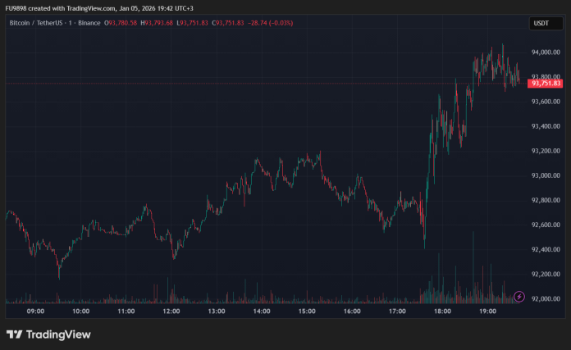Screen dimensions: 571x350
Task: Click the 92,200.00 price scale label
Action: pyautogui.click(x=545, y=274)
